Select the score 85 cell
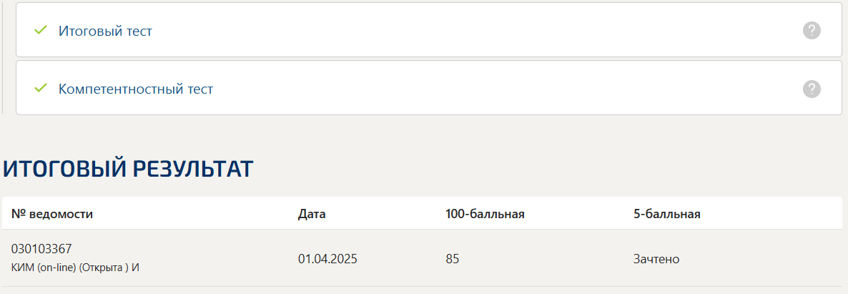 point(452,259)
